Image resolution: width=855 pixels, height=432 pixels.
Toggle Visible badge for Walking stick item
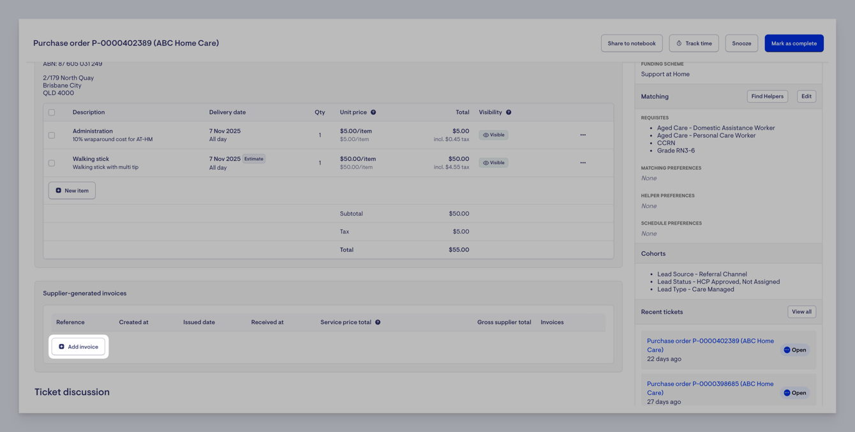click(x=493, y=163)
